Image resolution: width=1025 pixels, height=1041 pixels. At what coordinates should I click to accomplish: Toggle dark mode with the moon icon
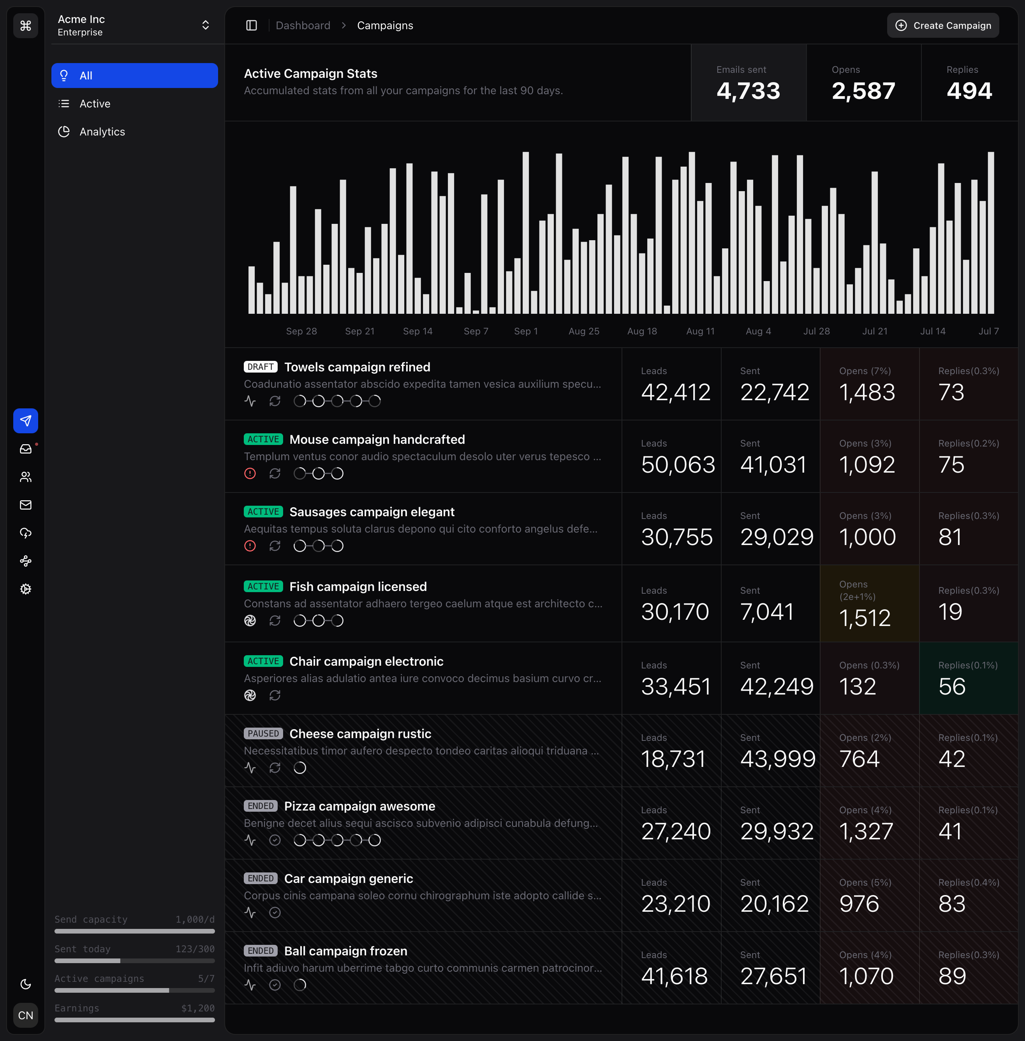pos(25,985)
